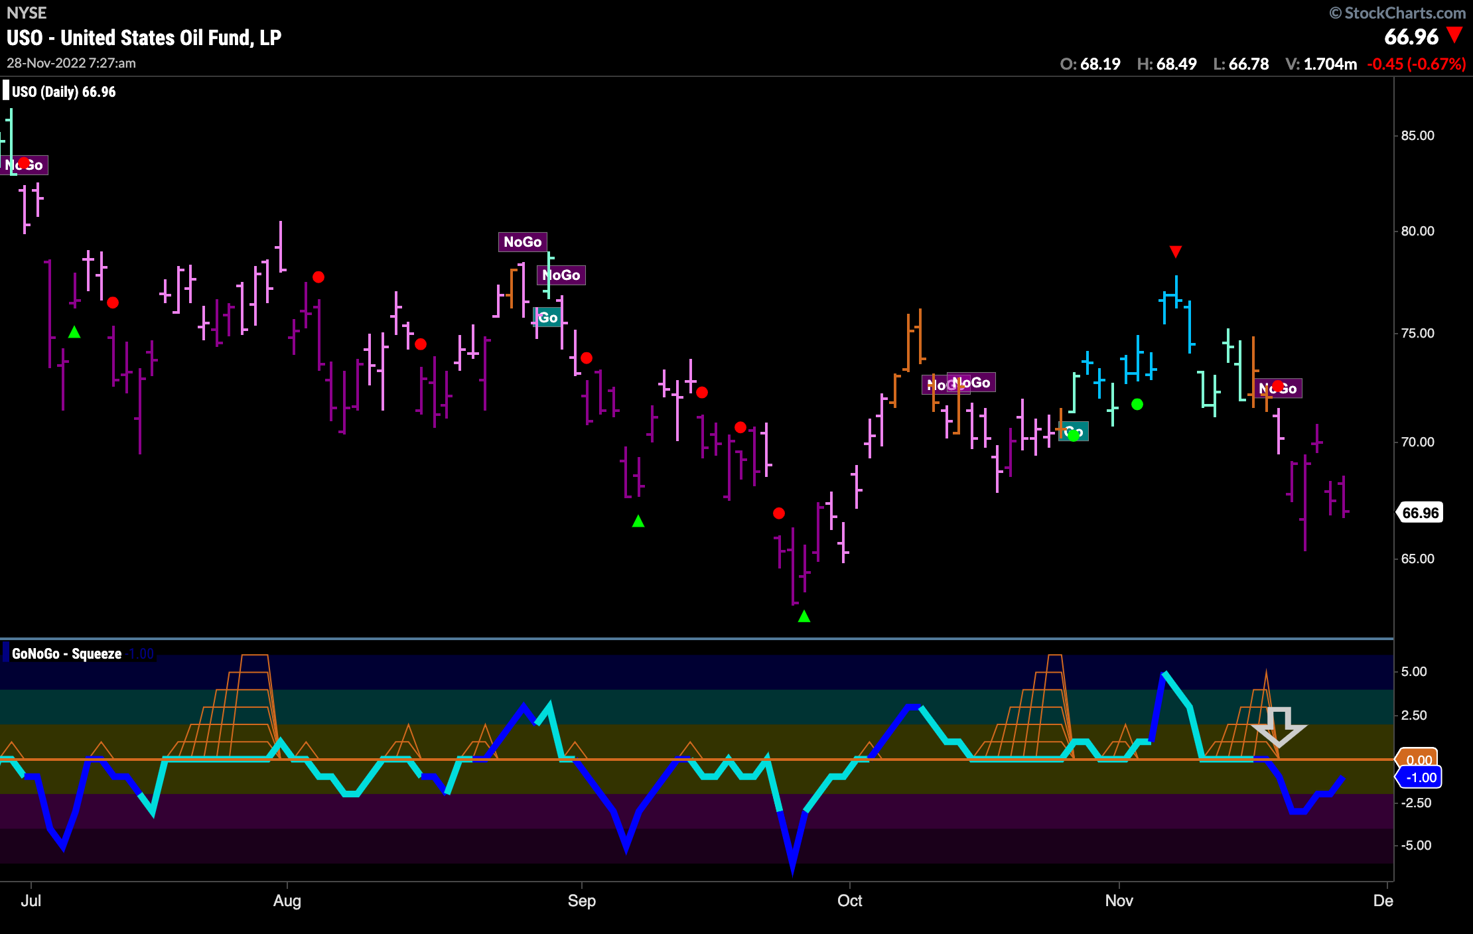Click the Nov label on the time axis
The height and width of the screenshot is (934, 1473).
tap(1119, 900)
